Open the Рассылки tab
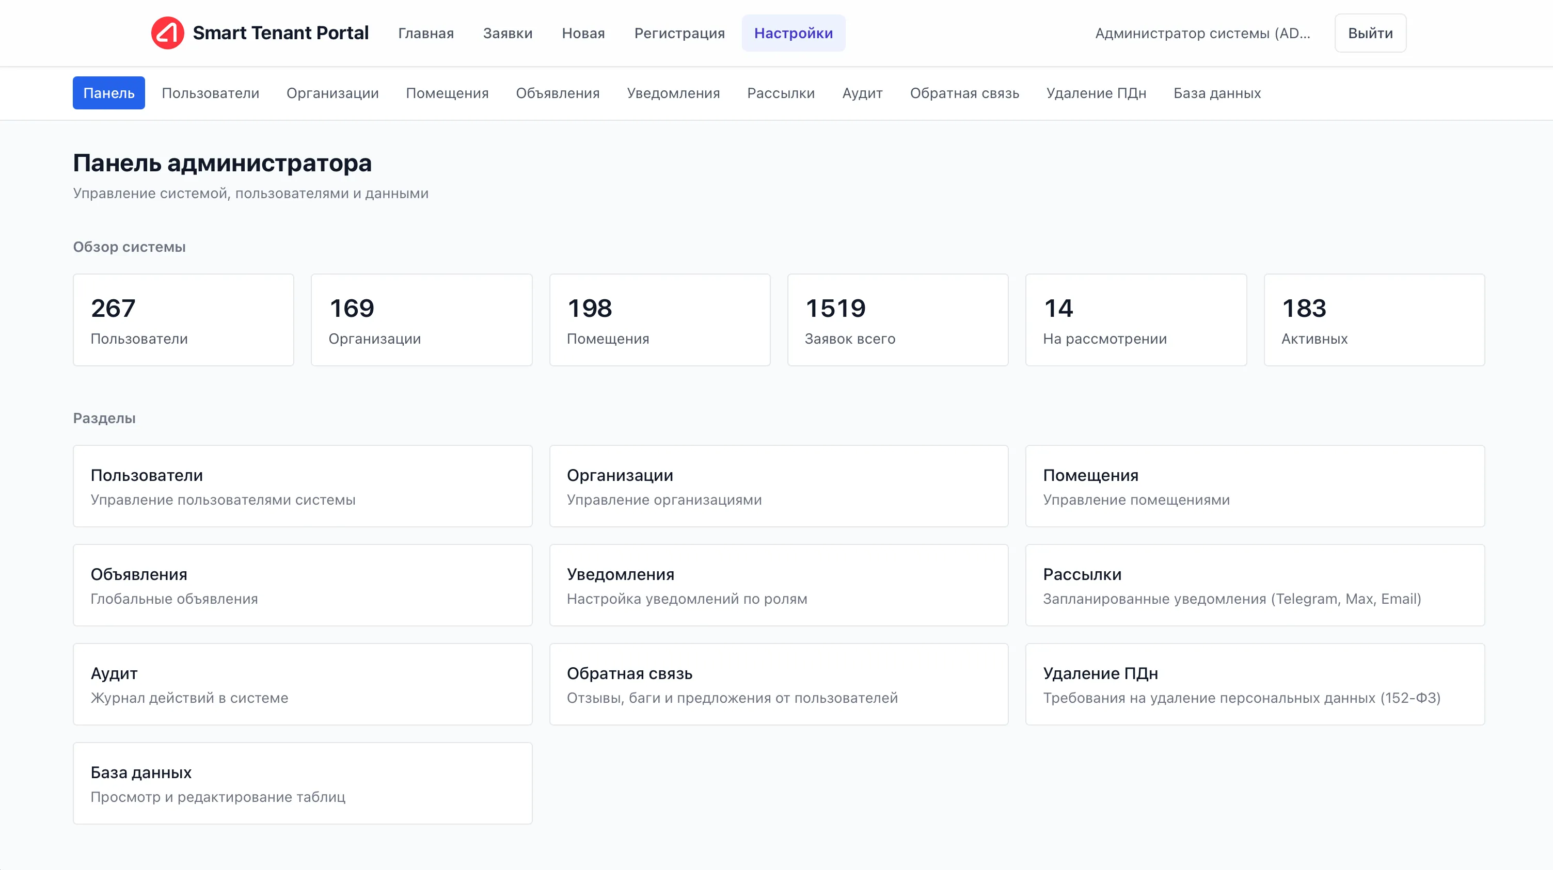This screenshot has width=1553, height=870. [x=781, y=93]
